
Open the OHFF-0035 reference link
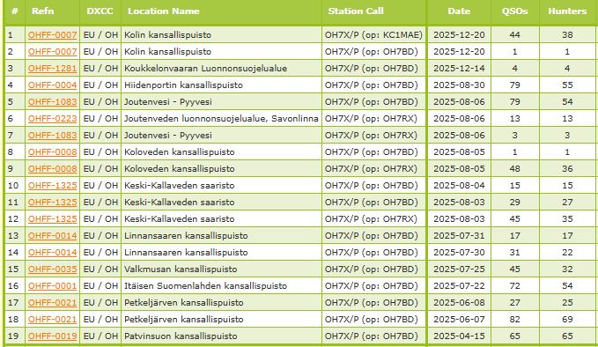point(53,269)
